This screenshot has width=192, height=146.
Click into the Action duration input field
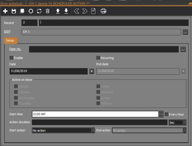pyautogui.click(x=99, y=122)
